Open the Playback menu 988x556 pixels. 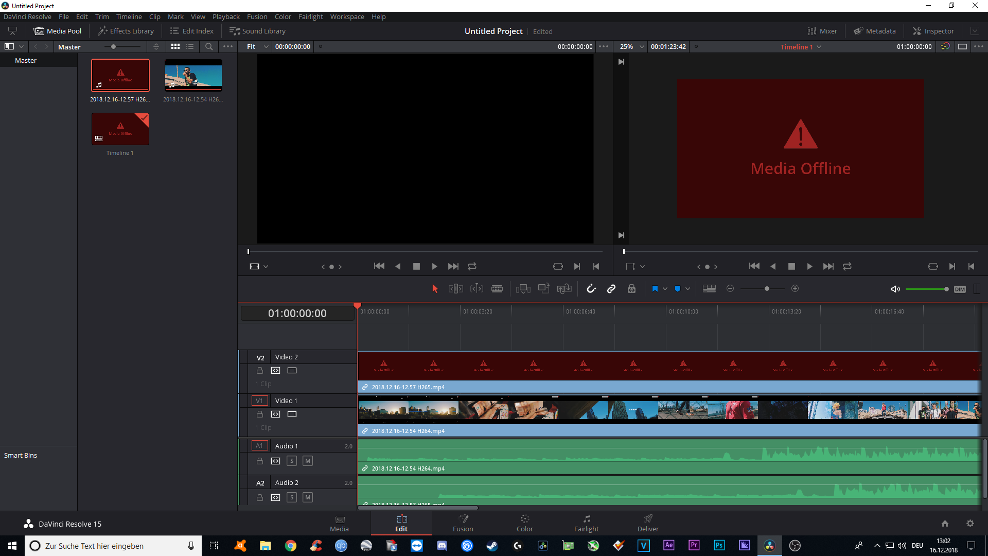click(226, 16)
